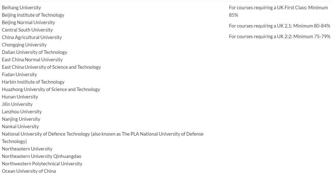Click the Hunan University entry
The width and height of the screenshot is (333, 175).
point(20,97)
